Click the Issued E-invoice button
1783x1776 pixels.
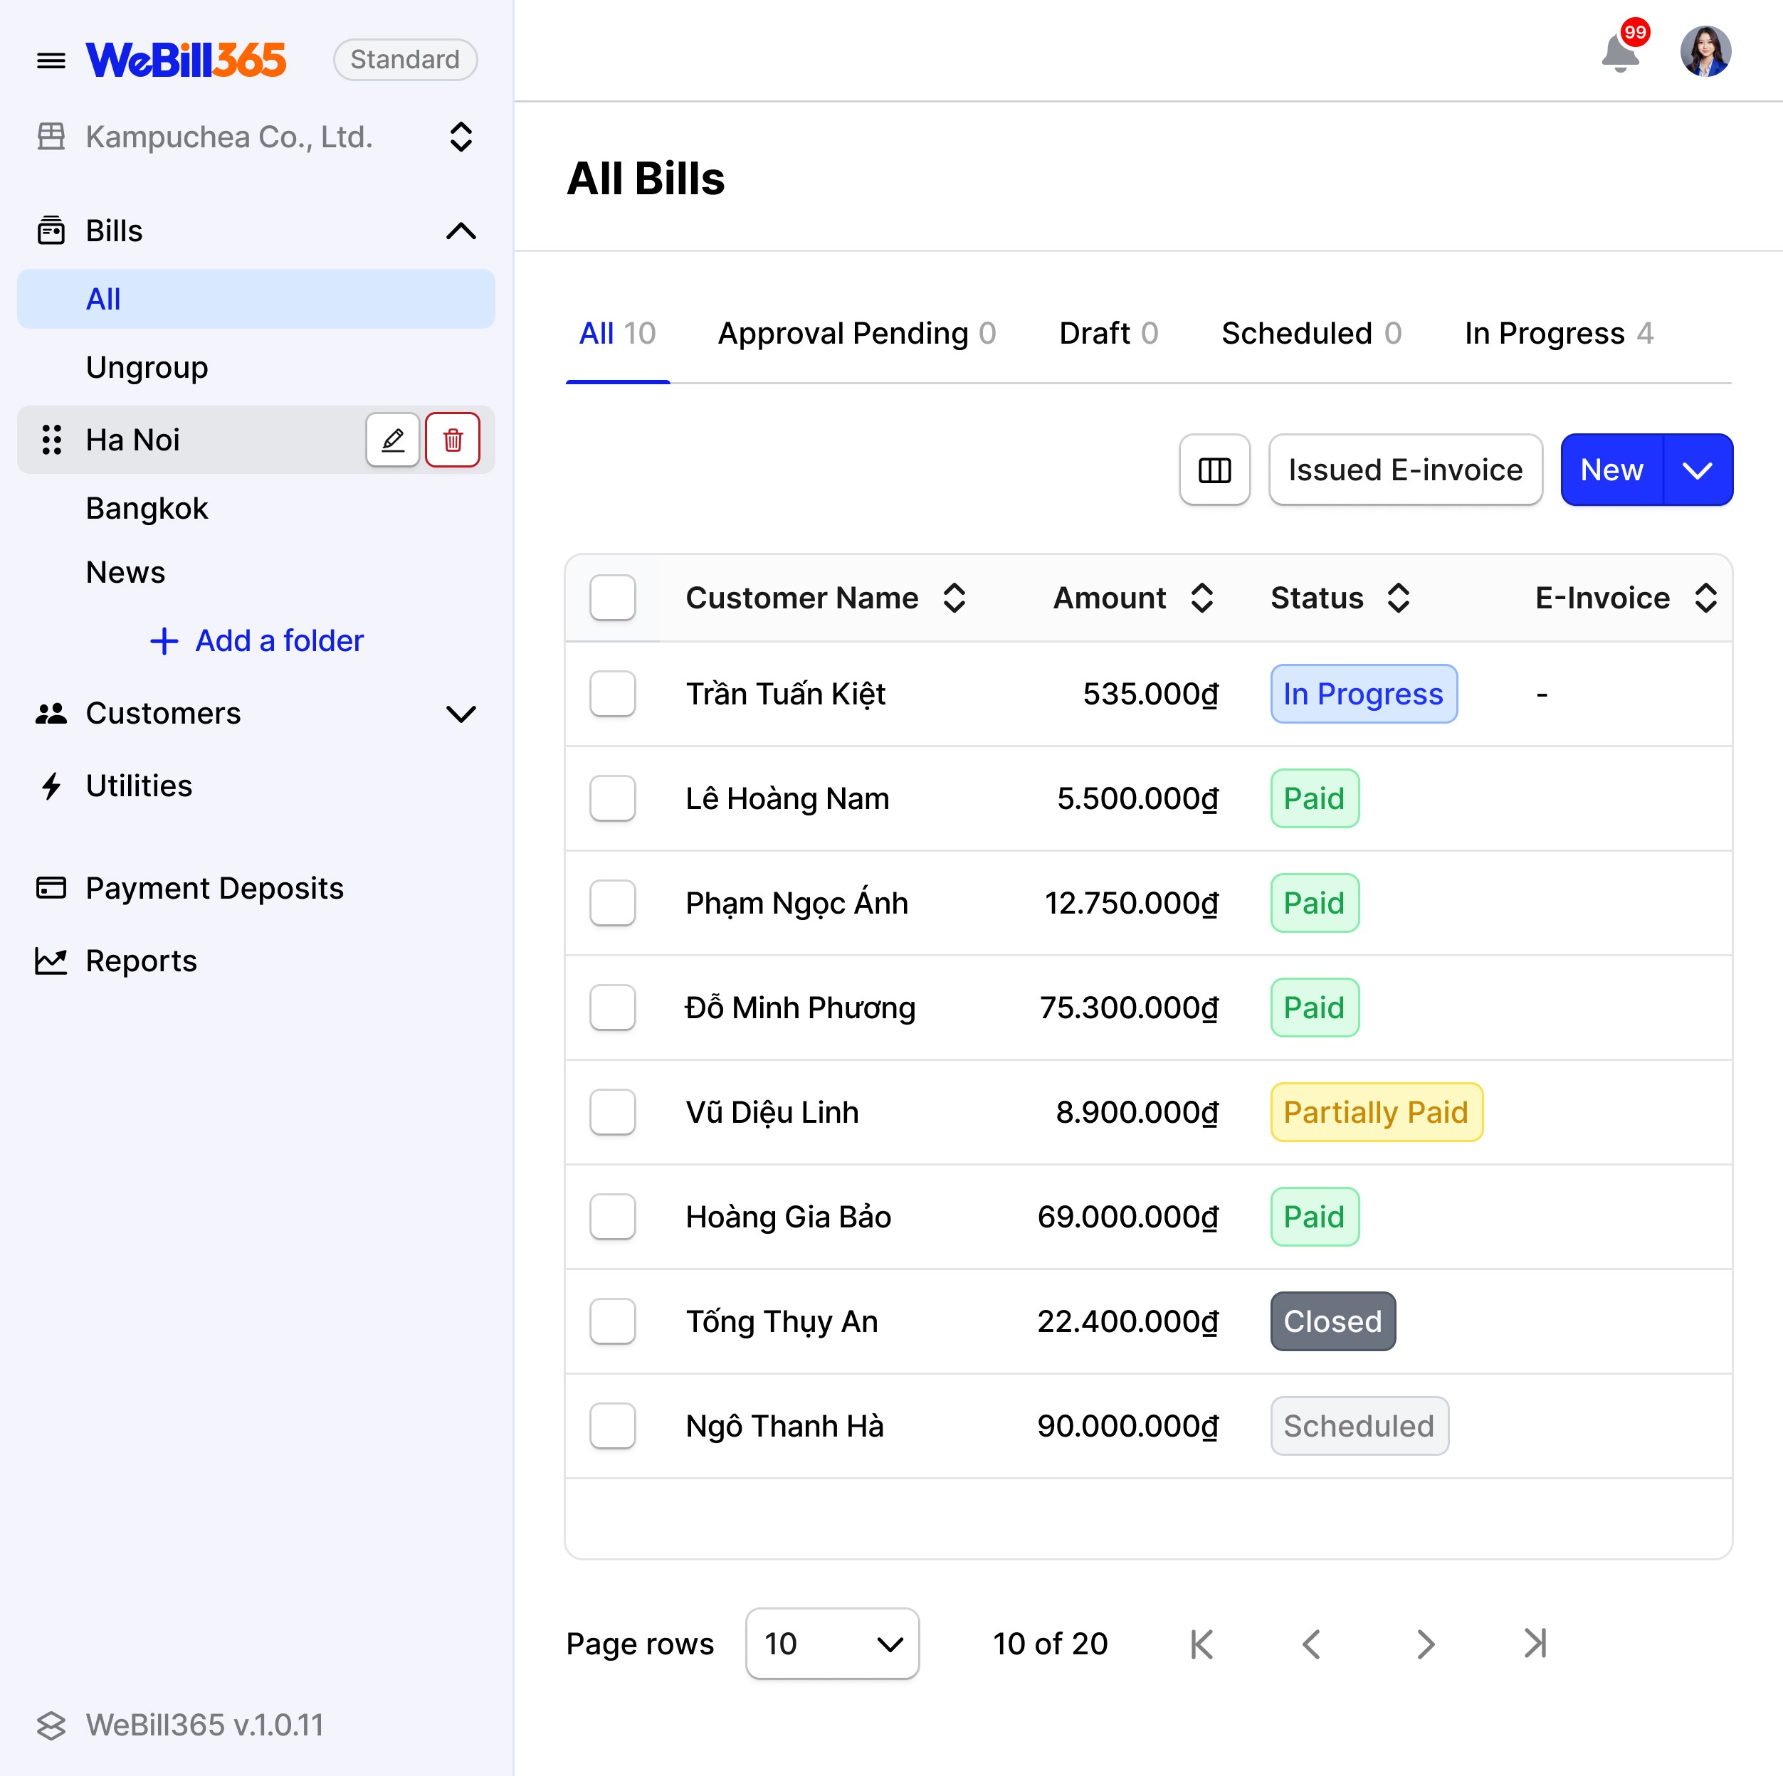click(x=1404, y=470)
